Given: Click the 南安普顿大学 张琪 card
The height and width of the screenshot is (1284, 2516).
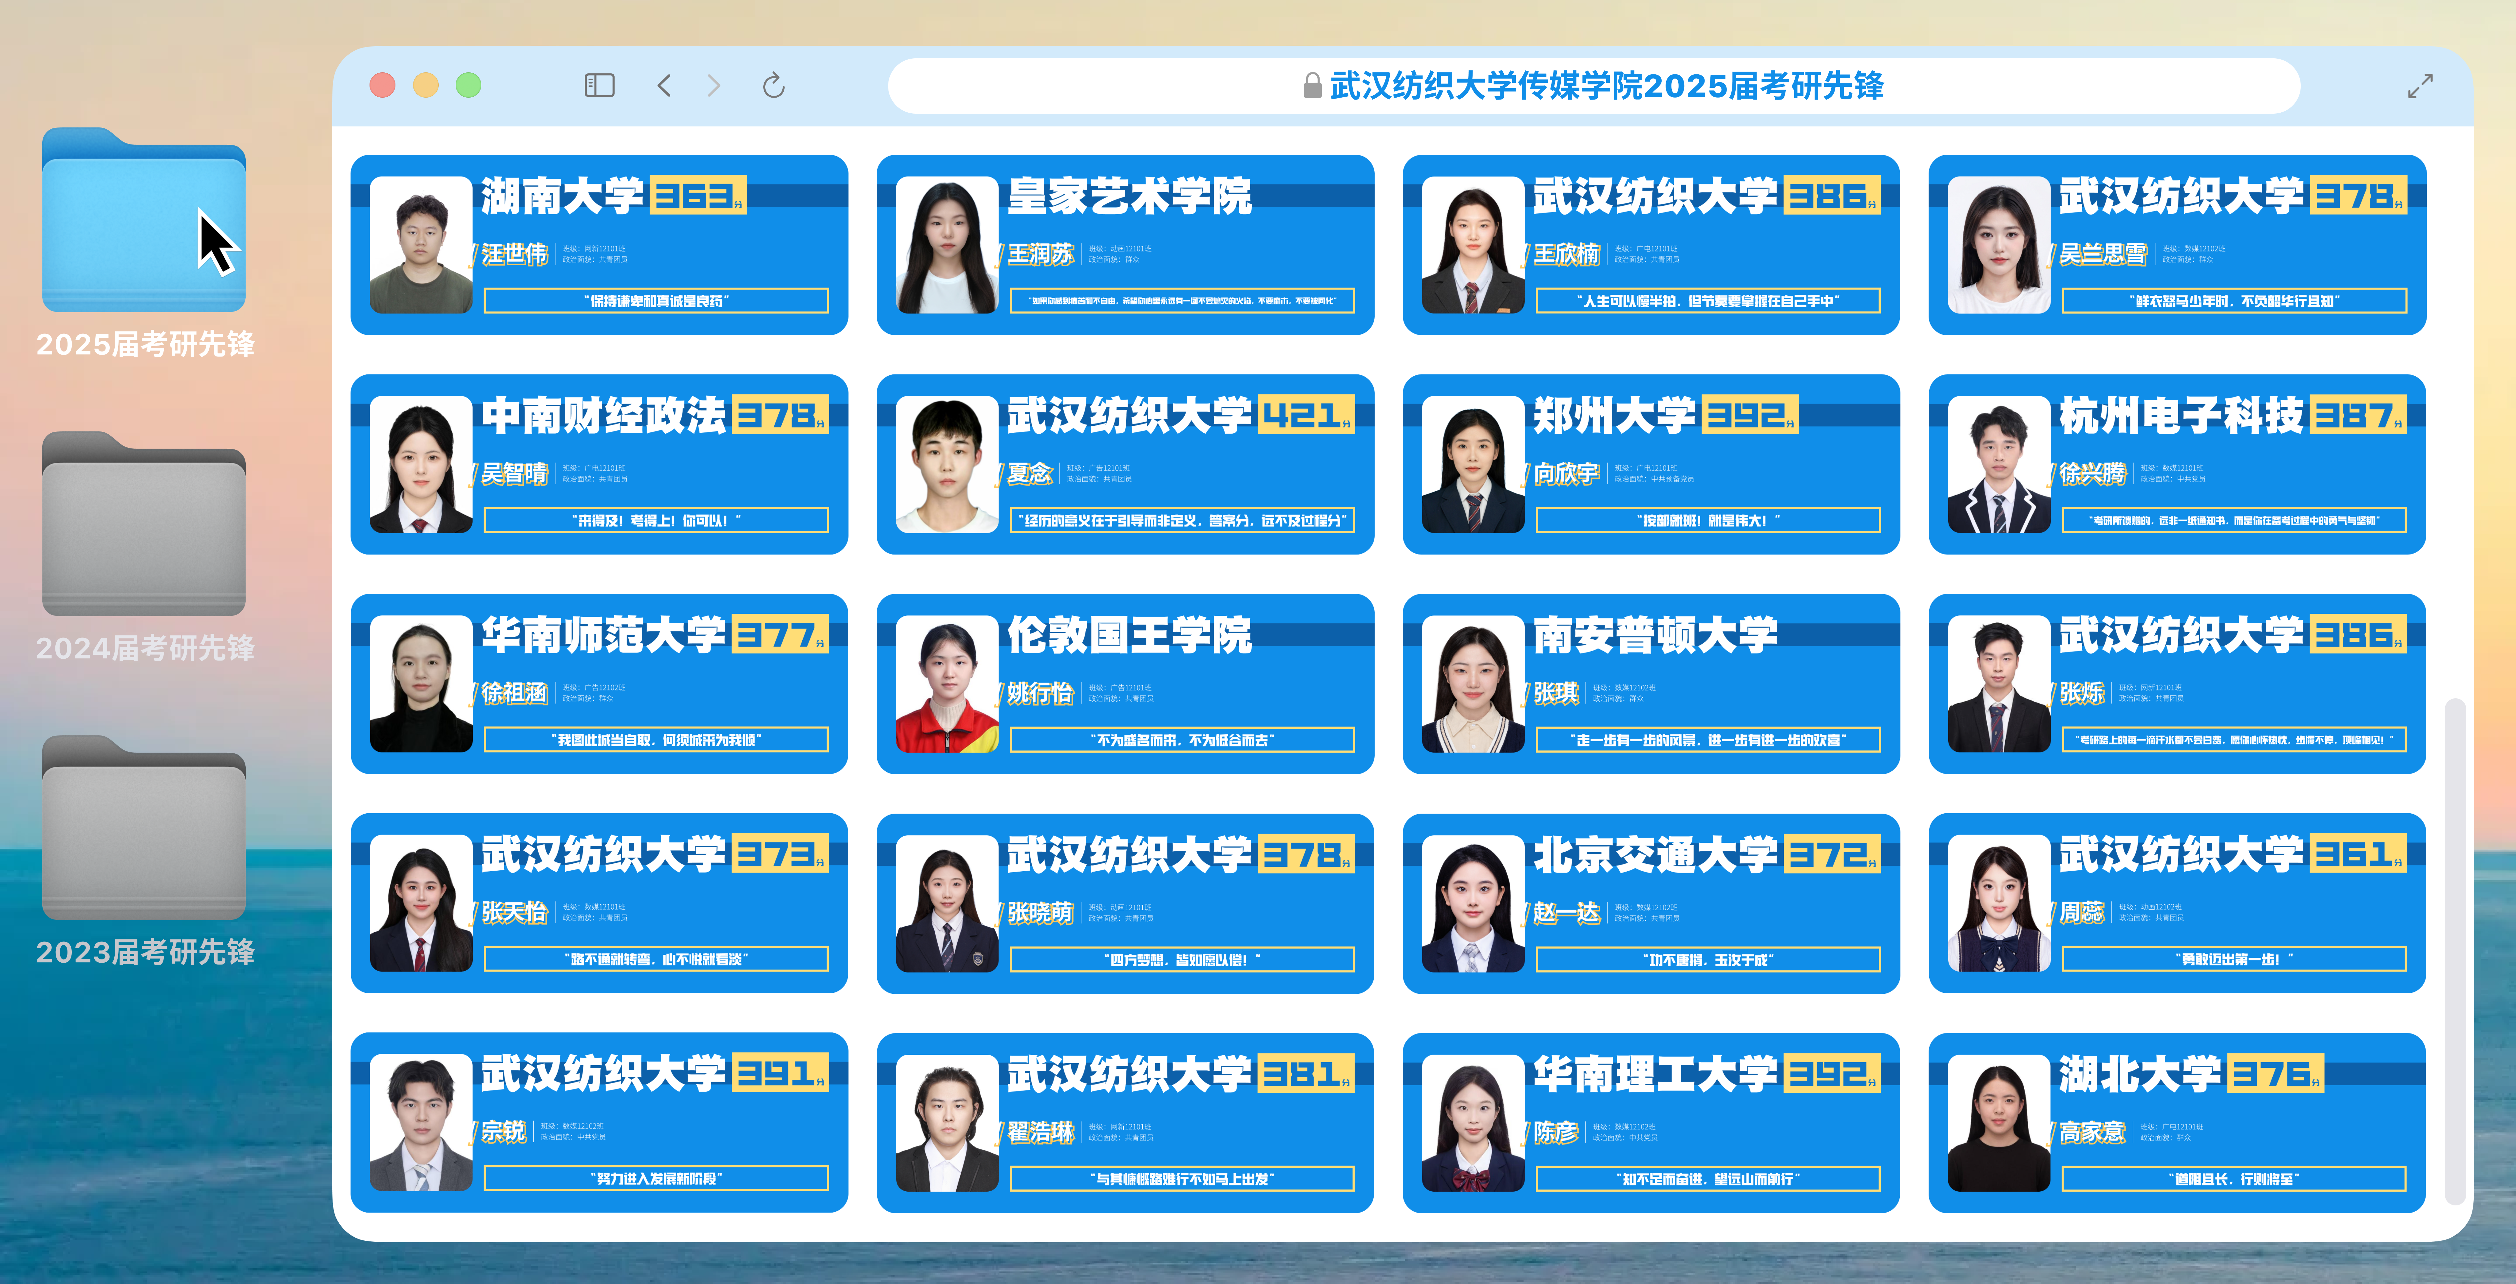Looking at the screenshot, I should coord(1651,684).
